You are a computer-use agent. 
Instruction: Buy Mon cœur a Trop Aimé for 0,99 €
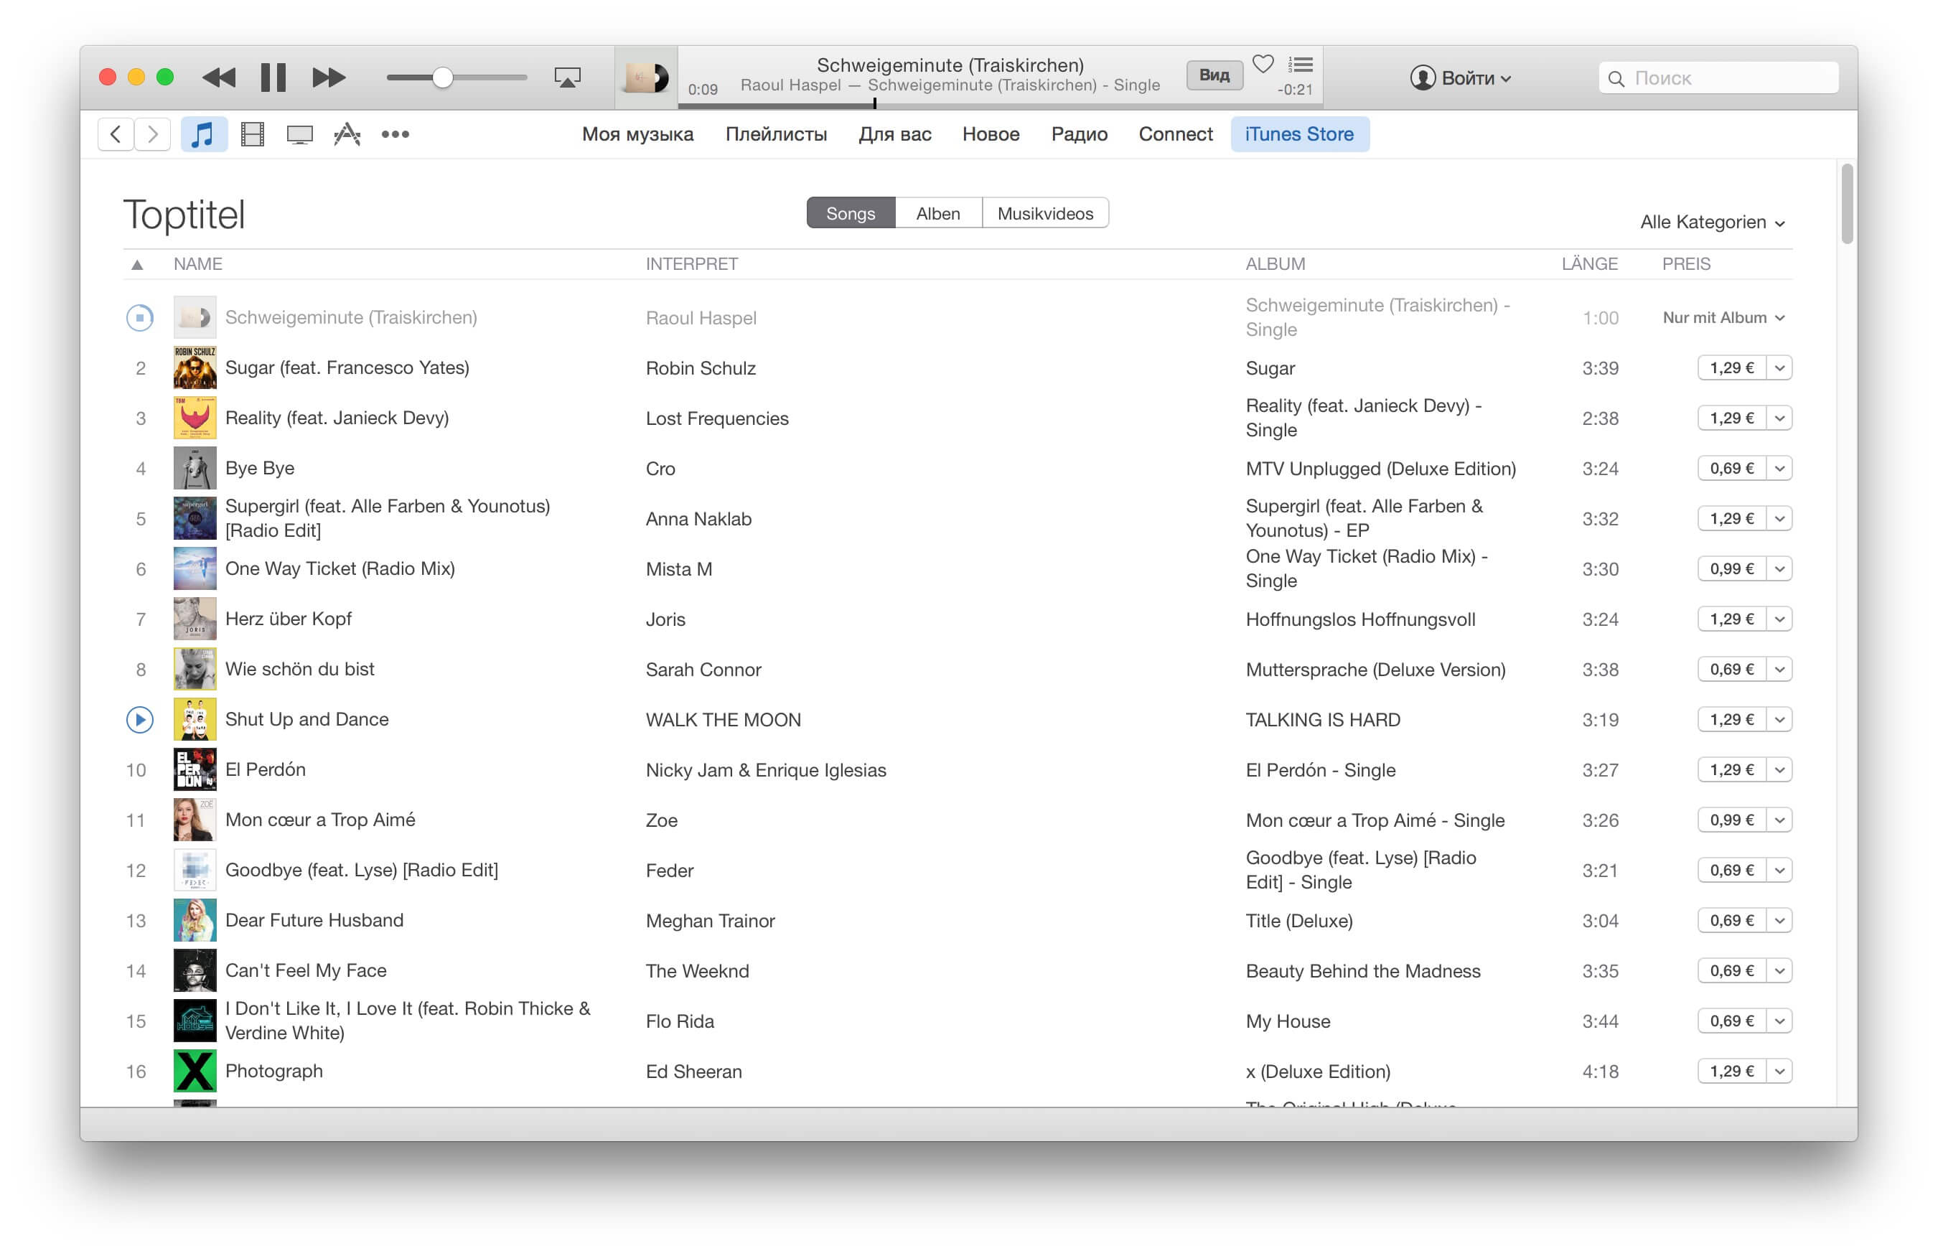[1731, 820]
